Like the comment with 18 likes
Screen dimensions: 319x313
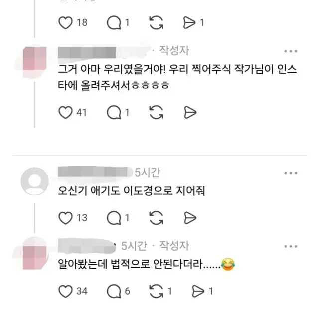[65, 22]
